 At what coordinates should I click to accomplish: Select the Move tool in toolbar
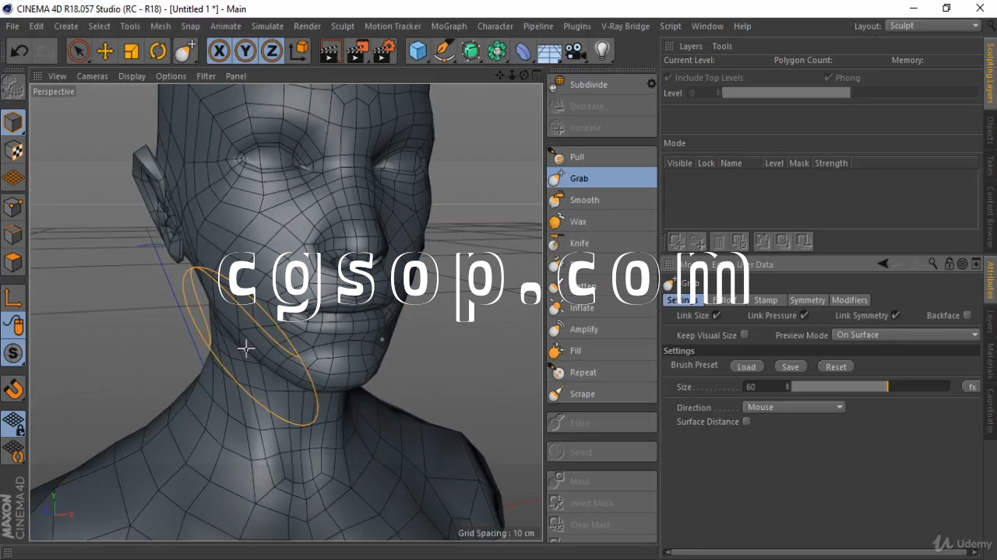point(105,52)
